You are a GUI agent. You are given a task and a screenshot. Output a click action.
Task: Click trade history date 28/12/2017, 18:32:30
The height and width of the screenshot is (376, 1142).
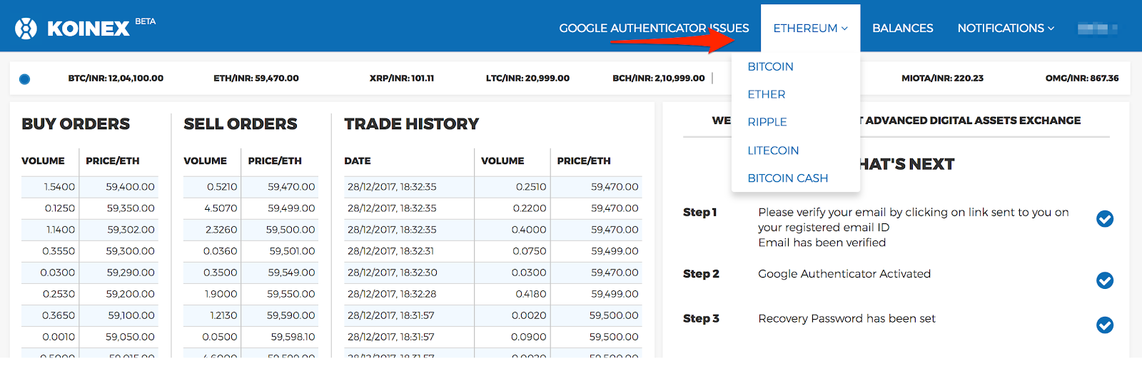click(x=392, y=273)
